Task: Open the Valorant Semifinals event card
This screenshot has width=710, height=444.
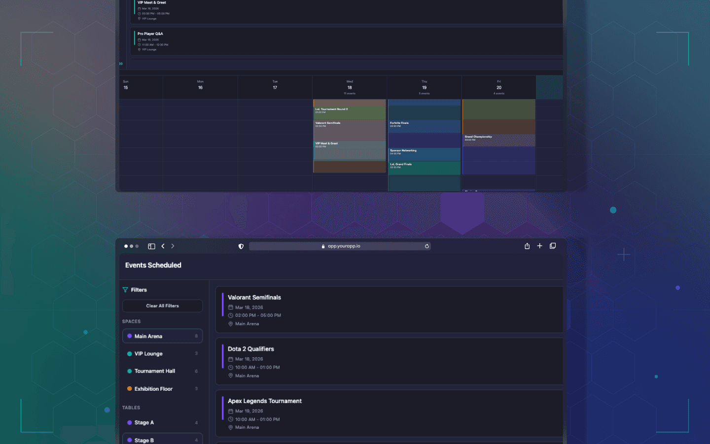Action: coord(390,310)
